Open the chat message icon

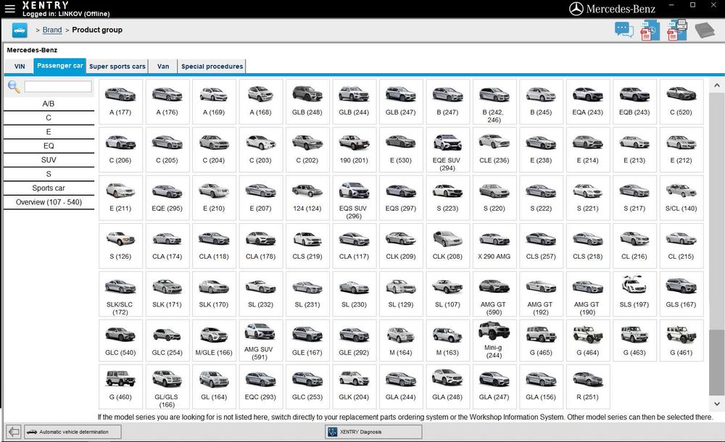pos(623,30)
